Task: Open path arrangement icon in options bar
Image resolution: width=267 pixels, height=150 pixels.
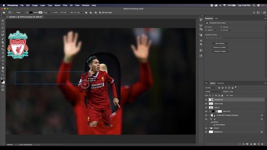Action: tap(96, 12)
